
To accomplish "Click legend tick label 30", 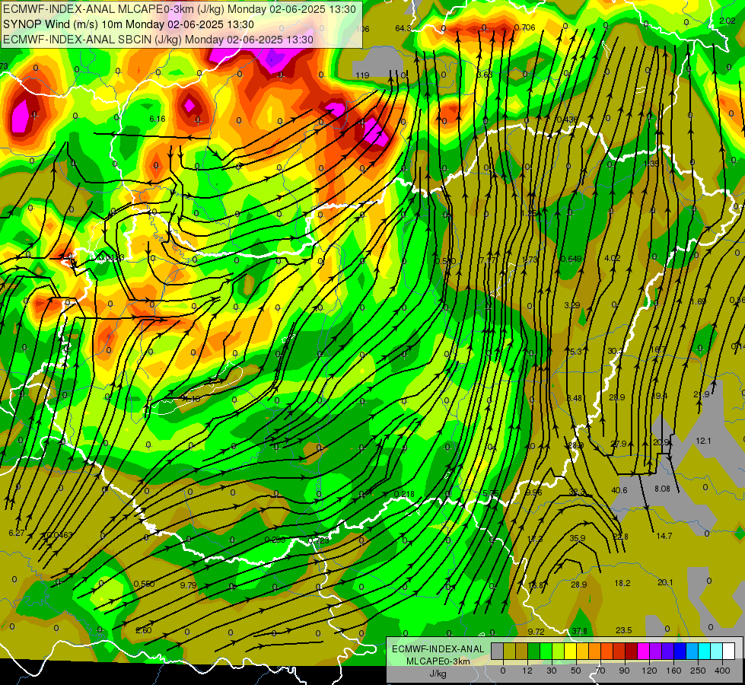I will click(x=551, y=671).
